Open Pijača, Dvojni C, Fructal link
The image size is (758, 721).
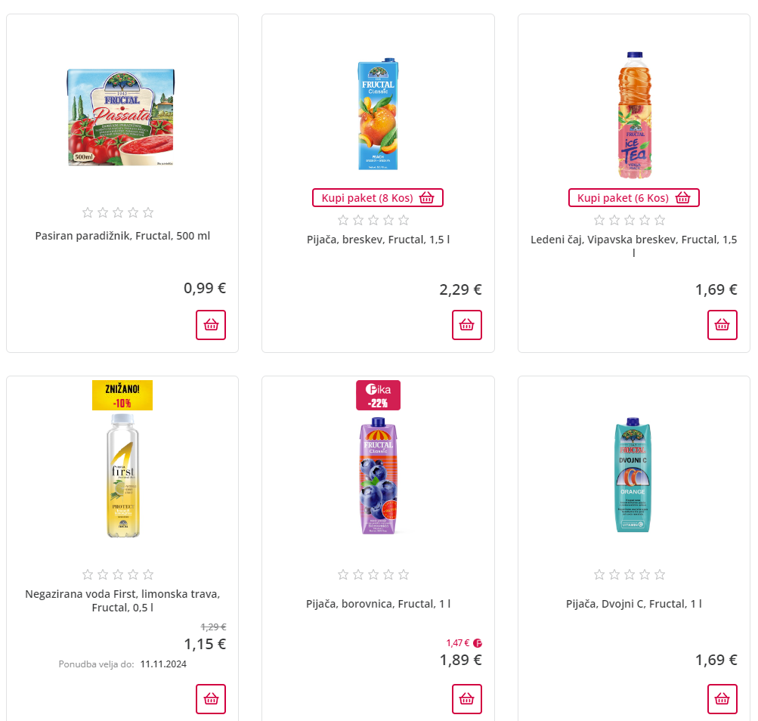[x=633, y=604]
